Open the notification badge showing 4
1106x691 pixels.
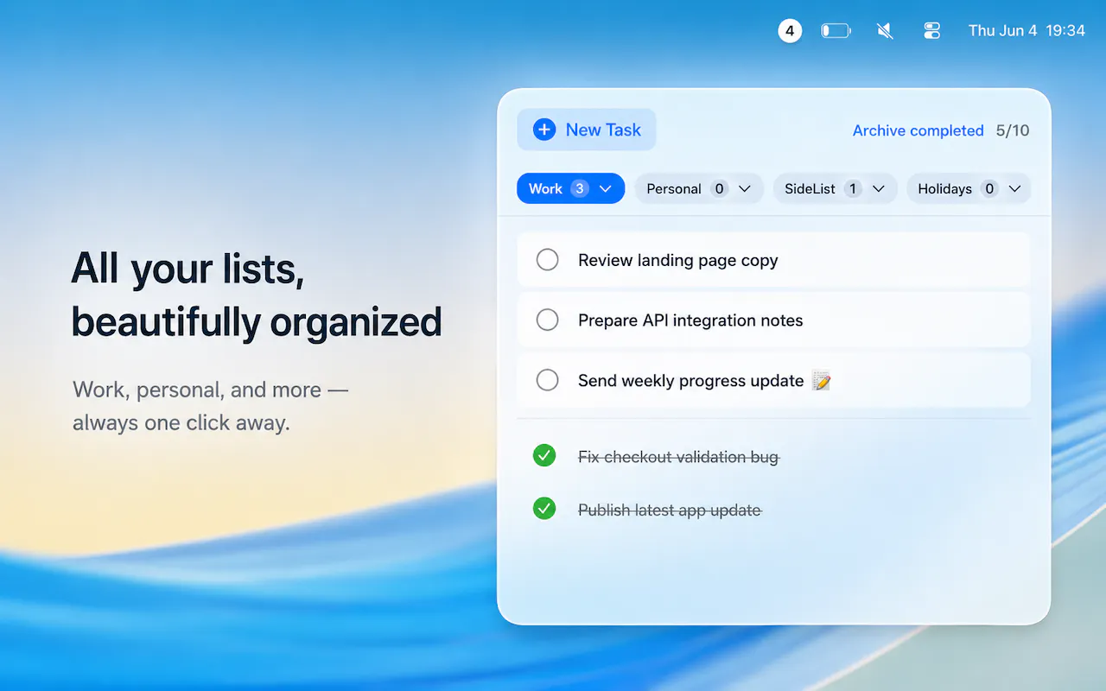click(x=790, y=31)
